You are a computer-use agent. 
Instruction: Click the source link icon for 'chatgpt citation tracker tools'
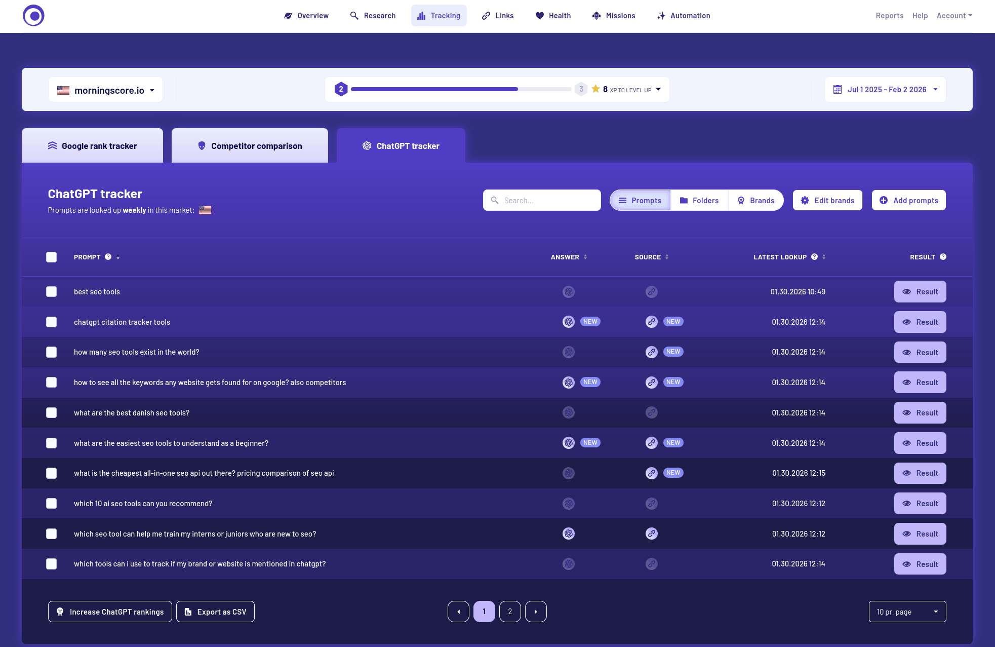(651, 322)
